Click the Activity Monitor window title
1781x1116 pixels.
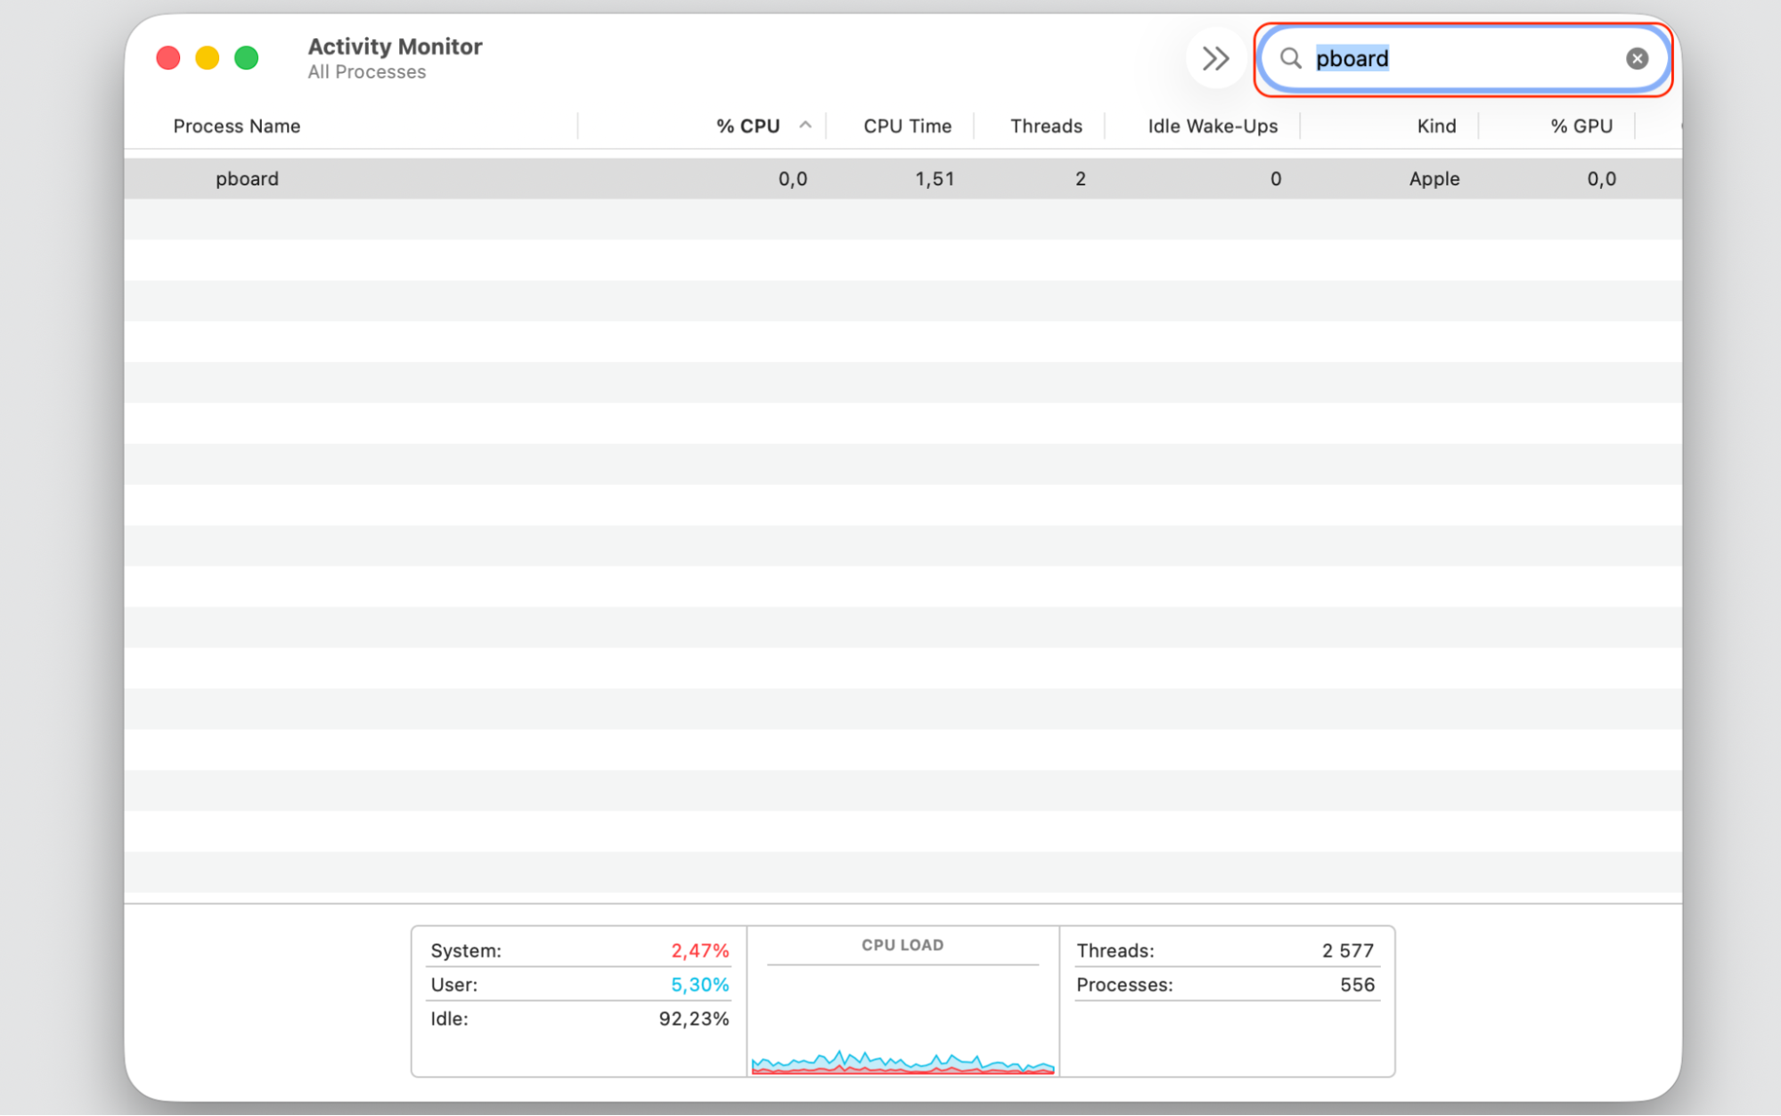[395, 46]
